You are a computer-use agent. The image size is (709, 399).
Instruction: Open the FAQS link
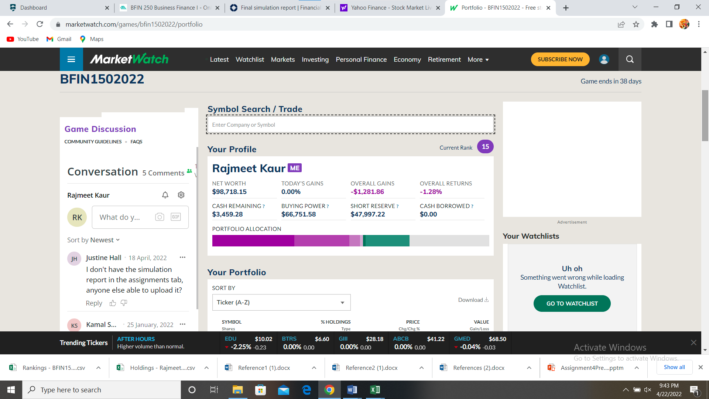[x=136, y=142]
